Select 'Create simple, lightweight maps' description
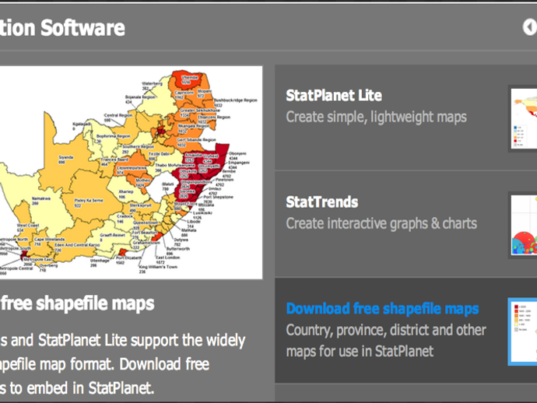This screenshot has height=403, width=537. click(x=376, y=117)
